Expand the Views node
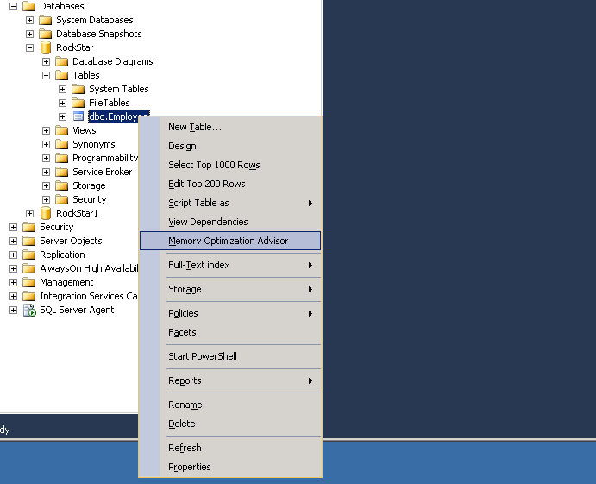The image size is (596, 484). (x=47, y=130)
